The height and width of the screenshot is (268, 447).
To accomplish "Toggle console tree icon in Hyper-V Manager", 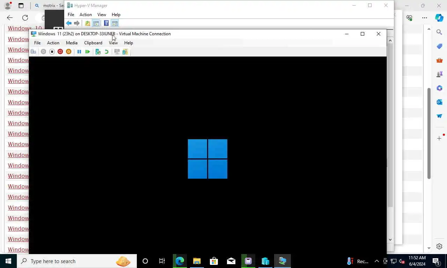I will coord(96,23).
